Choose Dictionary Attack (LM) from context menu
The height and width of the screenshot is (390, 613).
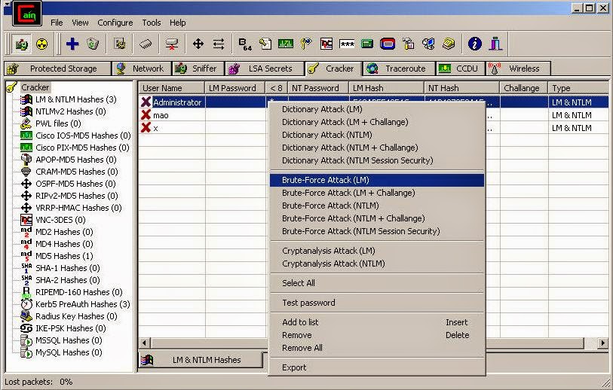[x=322, y=109]
